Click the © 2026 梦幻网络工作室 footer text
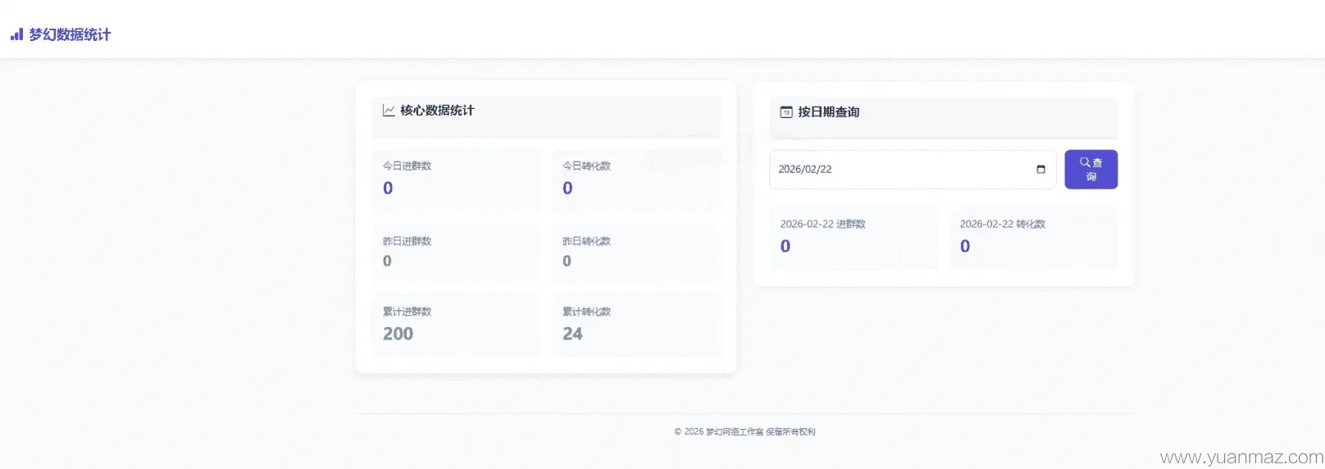The height and width of the screenshot is (469, 1325). click(744, 431)
